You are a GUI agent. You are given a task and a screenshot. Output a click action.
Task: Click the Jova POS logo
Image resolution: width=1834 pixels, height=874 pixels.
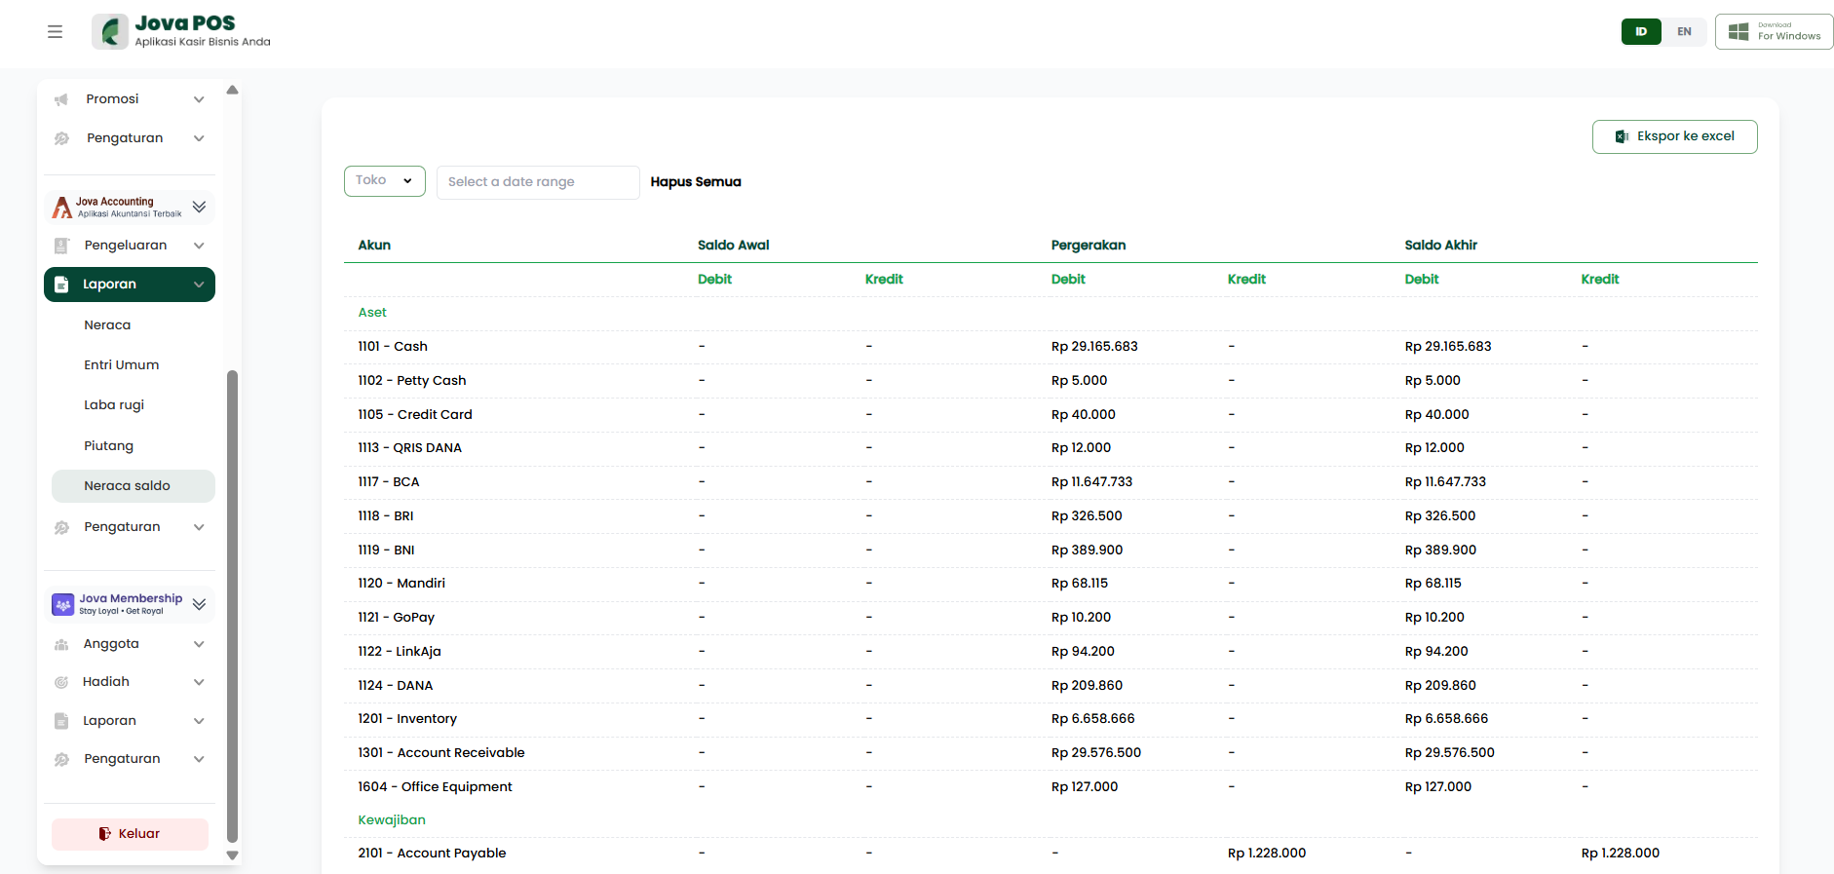181,31
